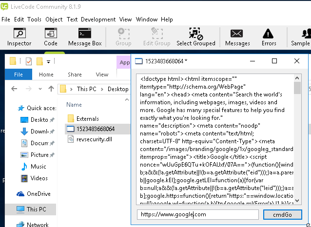Show the Message Box
This screenshot has width=311, height=227.
point(85,38)
